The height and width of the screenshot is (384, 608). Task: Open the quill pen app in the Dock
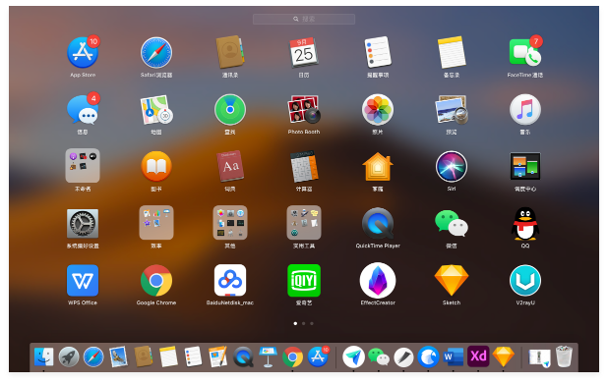tap(403, 357)
